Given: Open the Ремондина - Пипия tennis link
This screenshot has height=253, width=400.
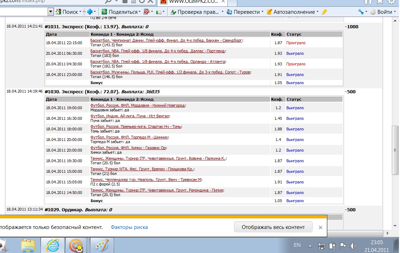Looking at the screenshot, I should pos(157,190).
